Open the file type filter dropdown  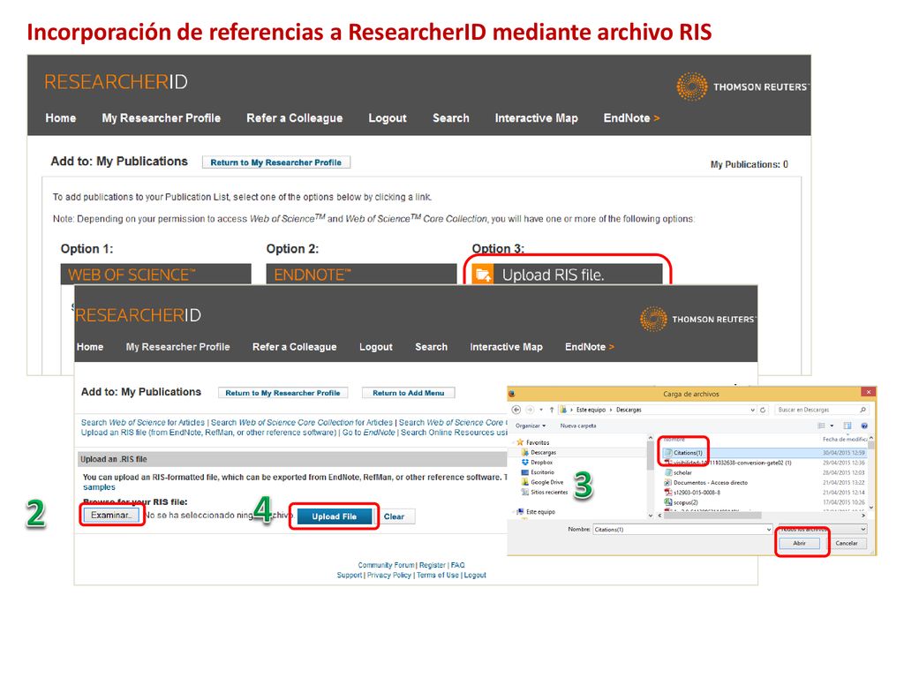863,530
